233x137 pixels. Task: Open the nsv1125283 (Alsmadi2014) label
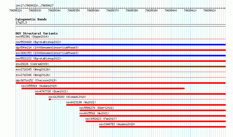coord(67,97)
